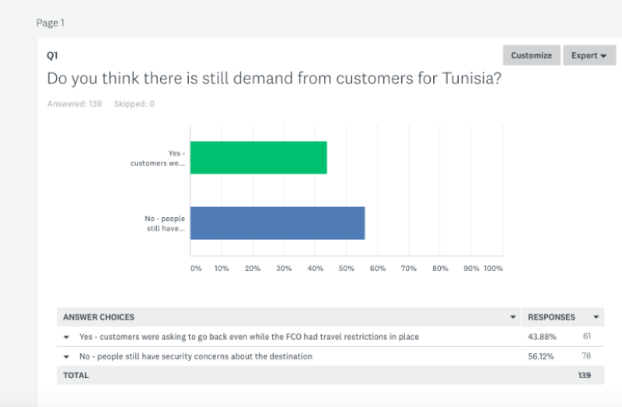This screenshot has width=622, height=407.
Task: Open the Responses column dropdown arrow
Action: [596, 317]
